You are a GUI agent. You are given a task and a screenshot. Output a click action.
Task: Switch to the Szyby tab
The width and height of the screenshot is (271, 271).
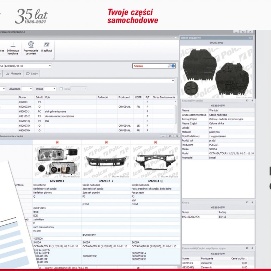coord(32,74)
